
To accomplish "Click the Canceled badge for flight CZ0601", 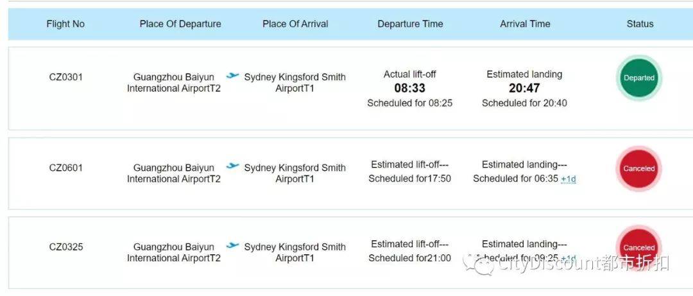I will click(x=638, y=169).
